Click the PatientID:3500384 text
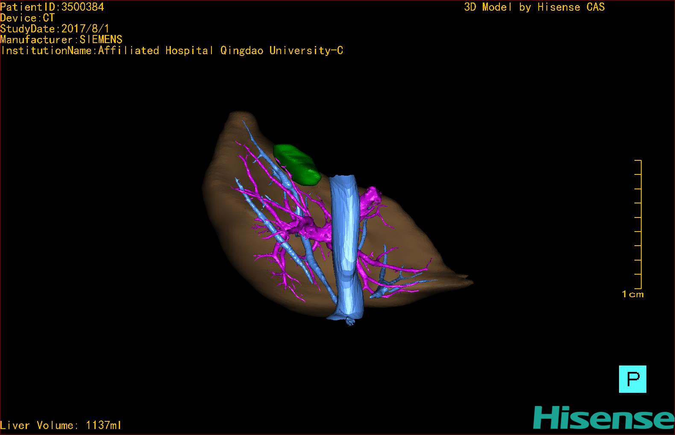Screen dimensions: 675x435 52,7
